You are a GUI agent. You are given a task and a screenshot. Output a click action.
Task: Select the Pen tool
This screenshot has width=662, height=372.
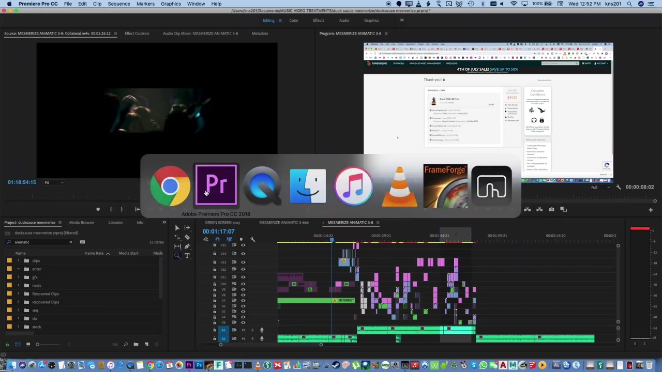coord(187,246)
